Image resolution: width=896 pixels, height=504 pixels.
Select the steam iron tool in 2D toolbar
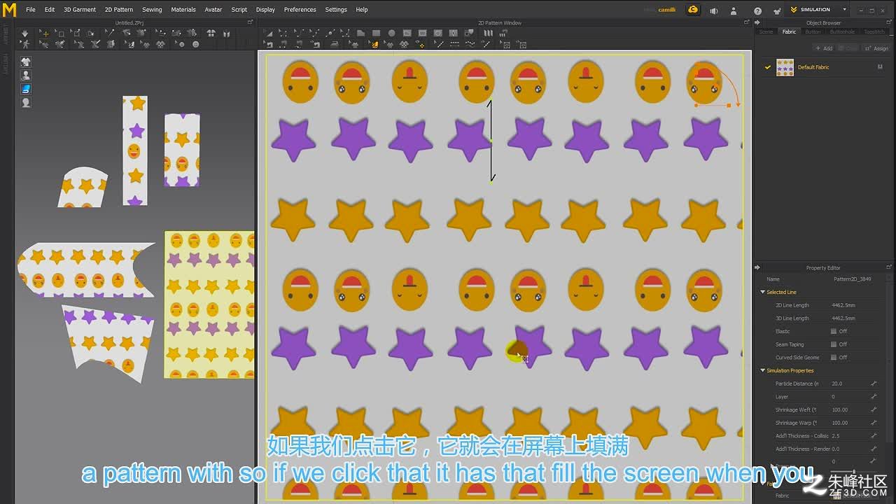(335, 44)
